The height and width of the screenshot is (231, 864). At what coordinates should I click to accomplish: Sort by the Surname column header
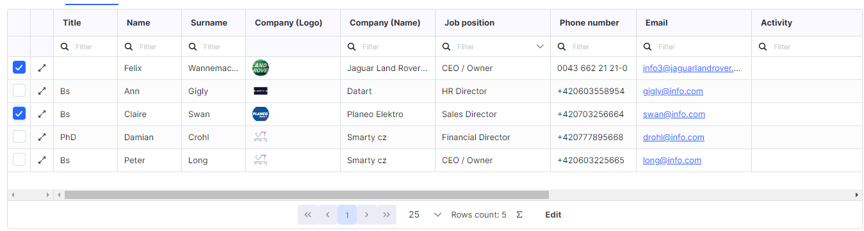209,22
